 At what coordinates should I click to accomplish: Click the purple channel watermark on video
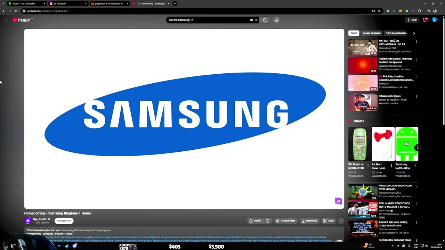(339, 201)
